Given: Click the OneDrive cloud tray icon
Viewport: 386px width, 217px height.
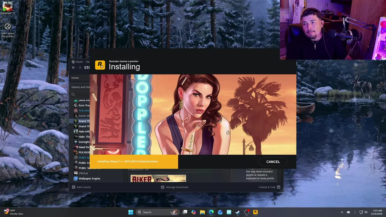Looking at the screenshot, I should pos(348,212).
